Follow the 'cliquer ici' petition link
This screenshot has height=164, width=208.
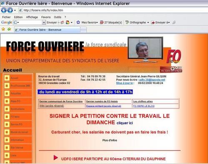[125, 123]
